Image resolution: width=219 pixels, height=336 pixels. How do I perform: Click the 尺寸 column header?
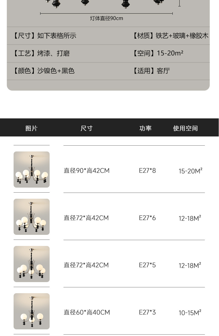(x=86, y=128)
